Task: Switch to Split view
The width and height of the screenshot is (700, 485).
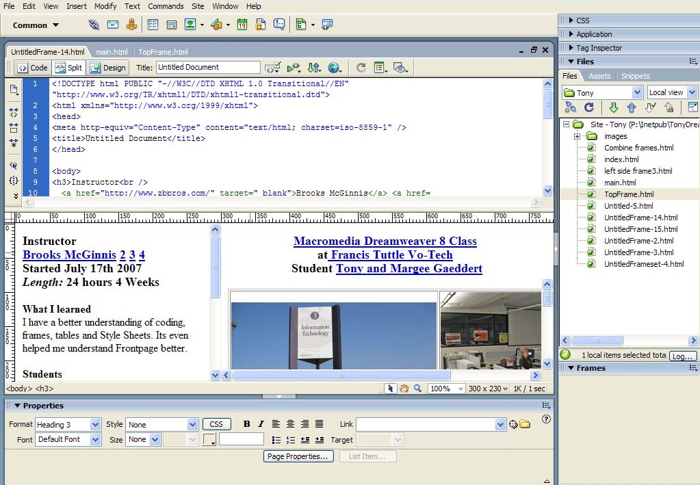Action: click(x=68, y=67)
